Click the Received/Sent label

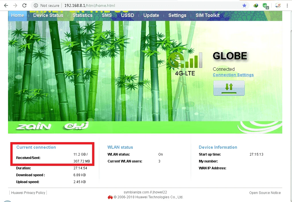28,158
